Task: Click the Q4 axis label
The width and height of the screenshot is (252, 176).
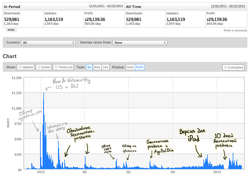Action: [173, 172]
